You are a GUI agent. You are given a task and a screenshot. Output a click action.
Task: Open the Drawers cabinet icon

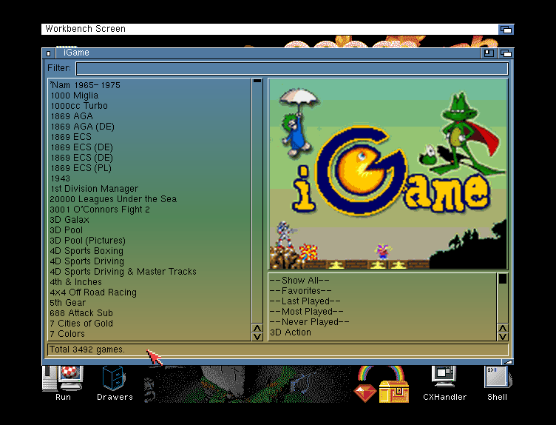pyautogui.click(x=115, y=383)
